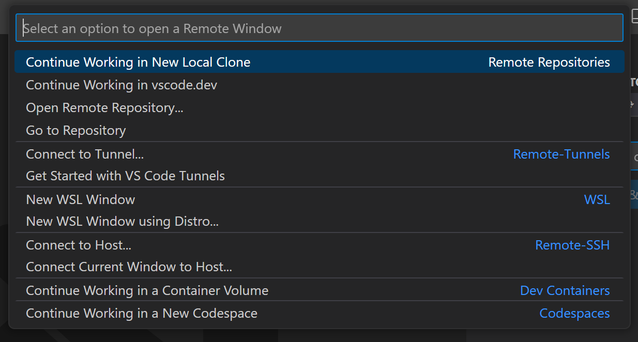
Task: Click the WSL extension label
Action: pyautogui.click(x=597, y=199)
